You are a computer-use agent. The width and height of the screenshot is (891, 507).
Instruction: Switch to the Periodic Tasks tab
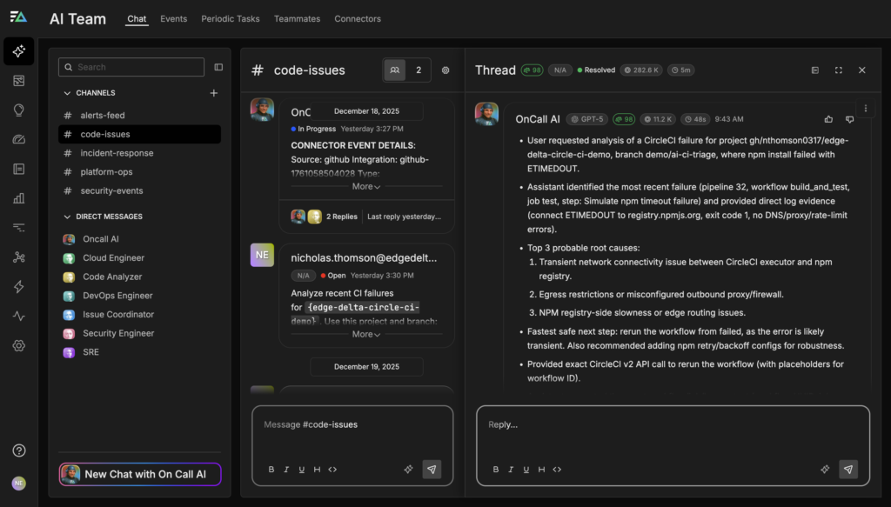[x=230, y=18]
